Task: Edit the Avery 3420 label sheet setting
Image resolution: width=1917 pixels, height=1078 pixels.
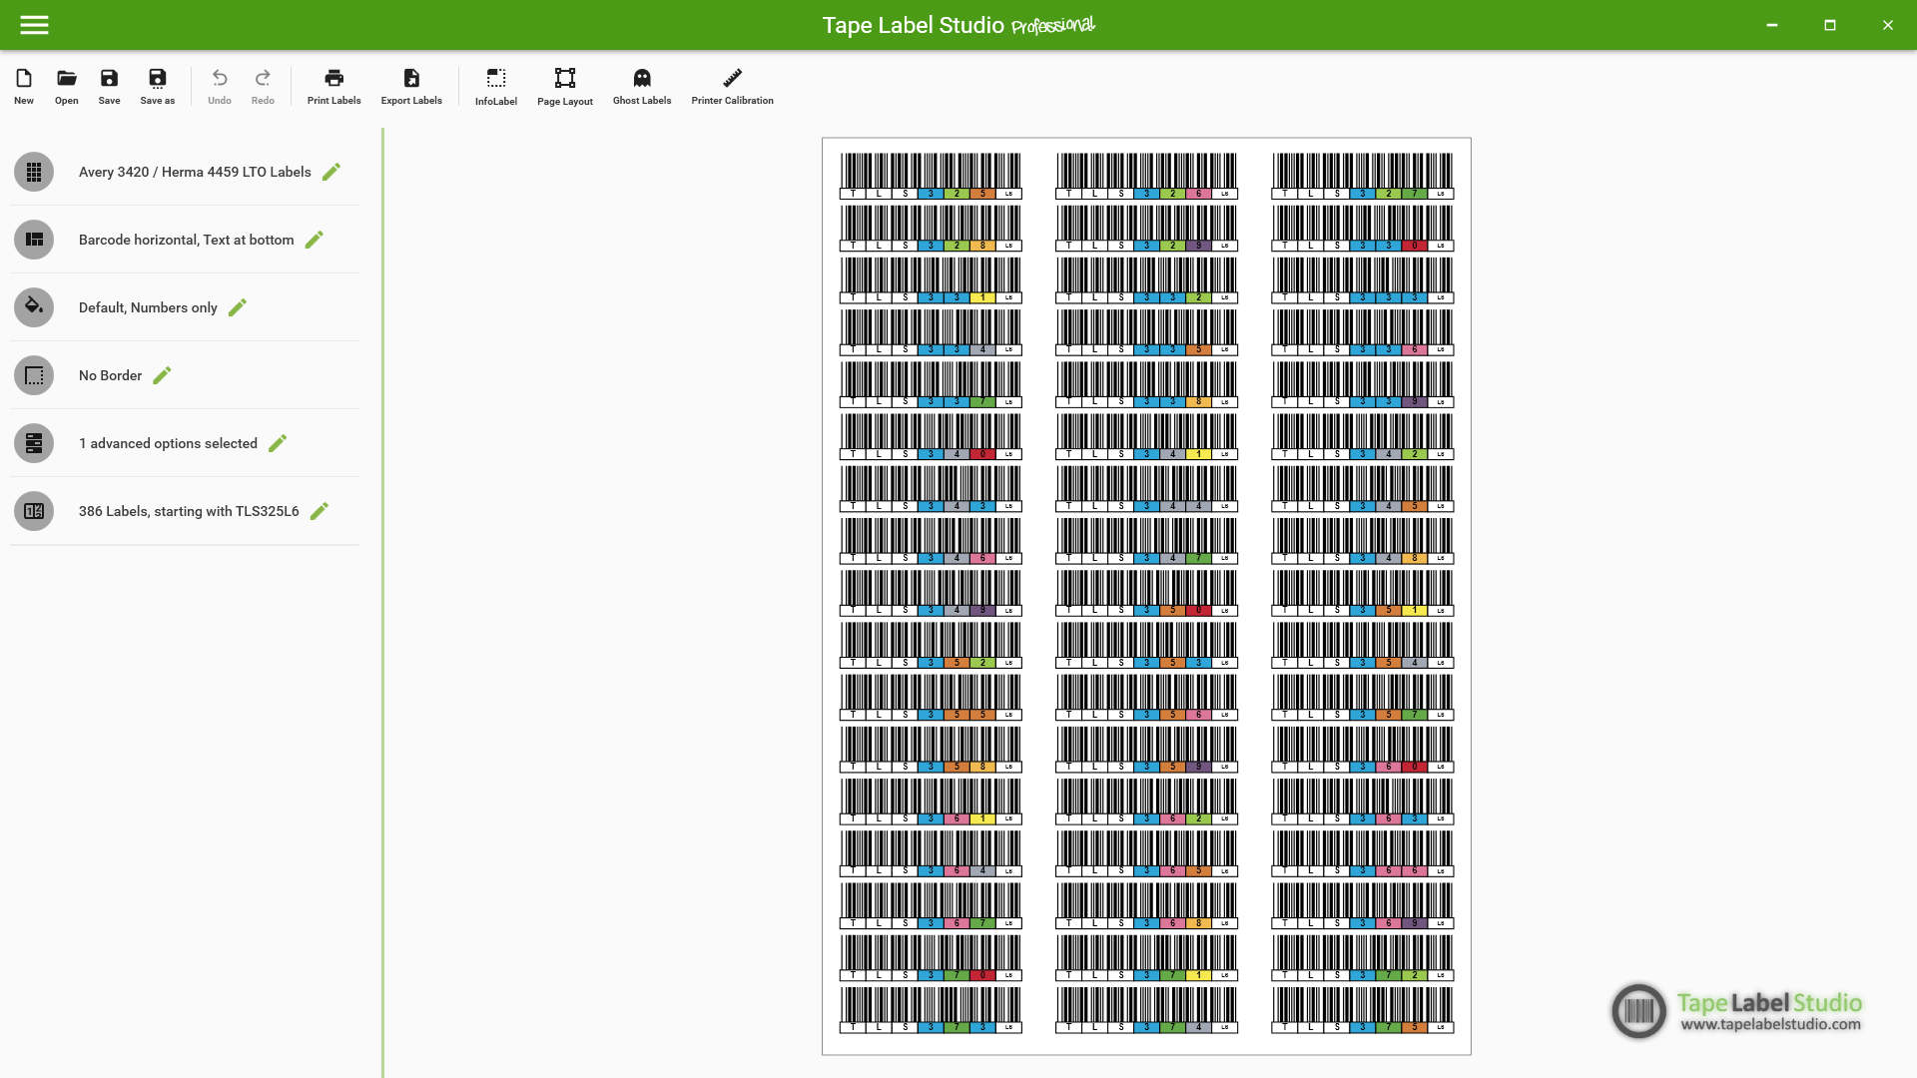Action: 331,172
